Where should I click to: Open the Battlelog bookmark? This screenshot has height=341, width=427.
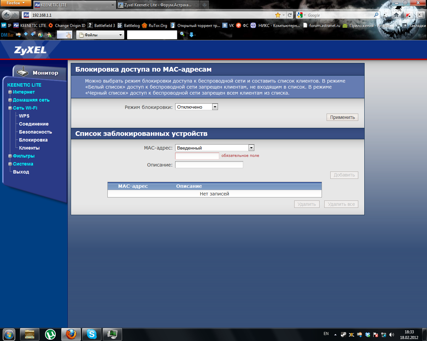[129, 25]
